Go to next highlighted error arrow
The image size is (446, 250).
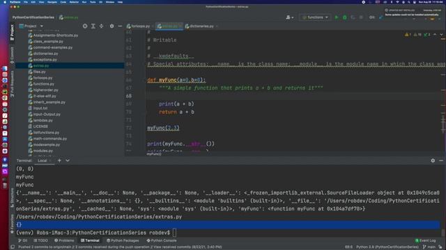click(441, 34)
